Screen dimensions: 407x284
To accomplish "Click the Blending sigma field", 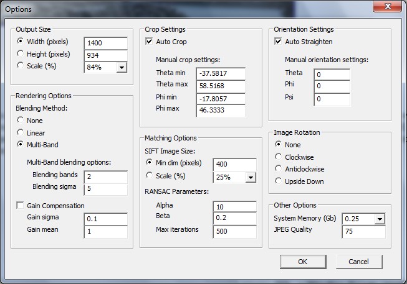I will tap(106, 189).
